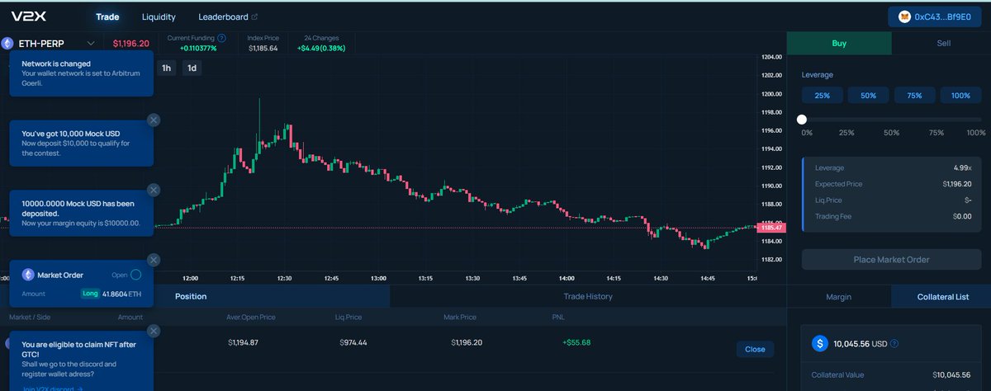
Task: Open the wallet address 0xC43...Bf9E0 button
Action: point(934,16)
